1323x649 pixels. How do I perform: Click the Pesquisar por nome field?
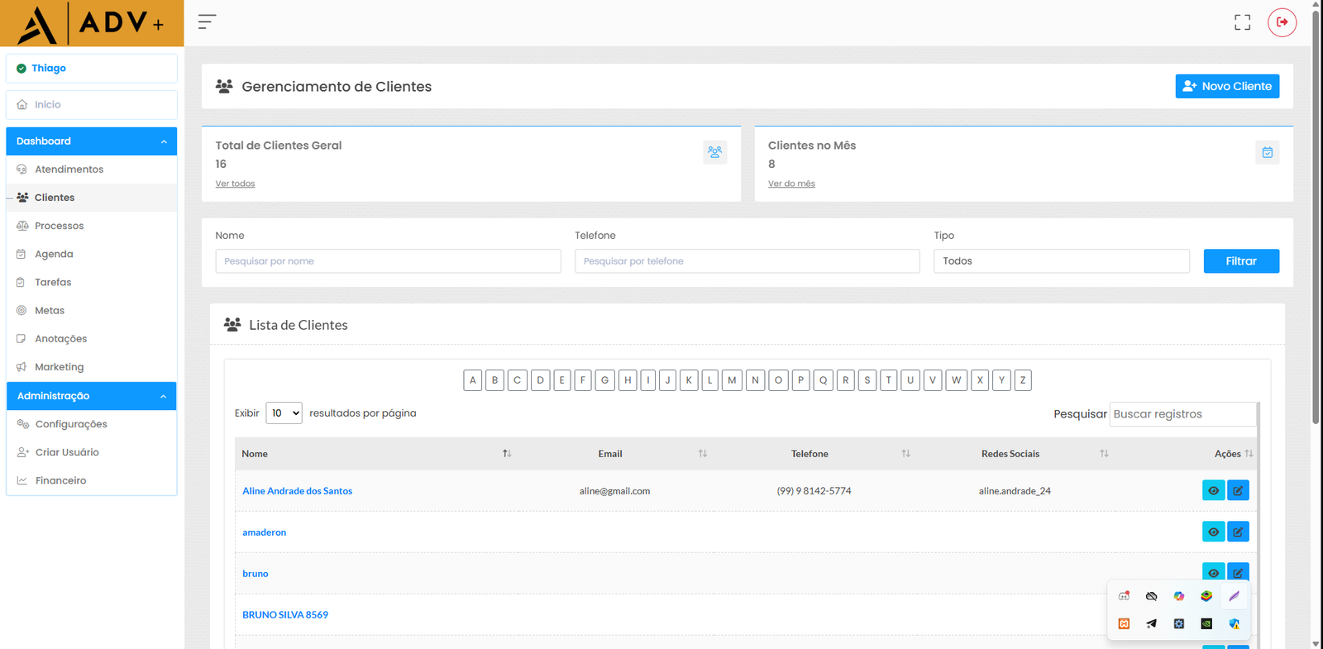coord(388,261)
